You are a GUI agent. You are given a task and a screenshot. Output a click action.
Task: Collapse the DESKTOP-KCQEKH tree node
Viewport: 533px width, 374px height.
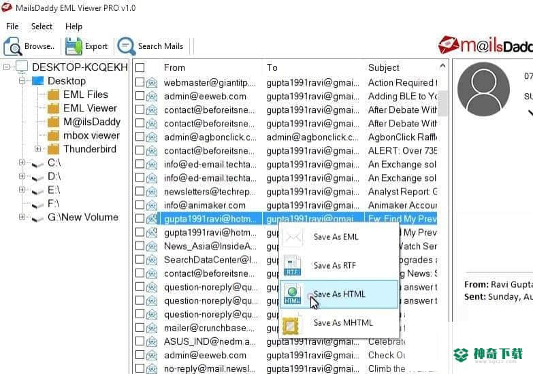click(x=6, y=67)
